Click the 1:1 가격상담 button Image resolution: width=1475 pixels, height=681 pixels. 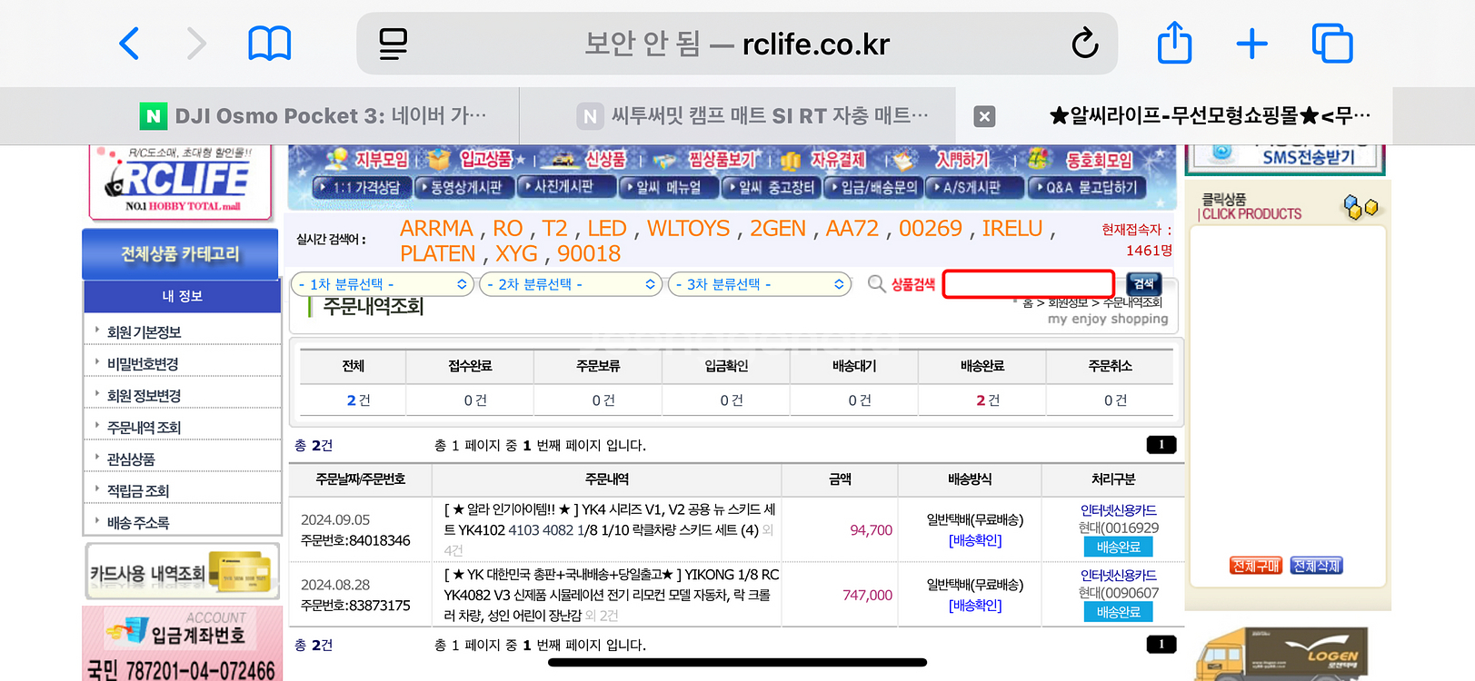coord(362,187)
